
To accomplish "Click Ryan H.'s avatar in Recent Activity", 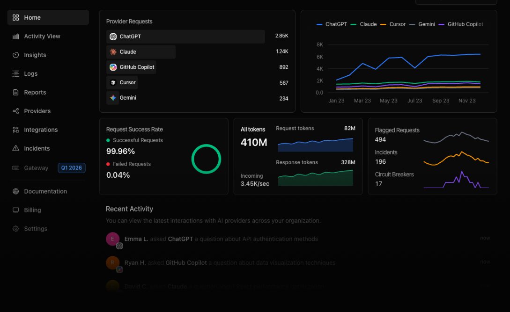I will tap(112, 262).
